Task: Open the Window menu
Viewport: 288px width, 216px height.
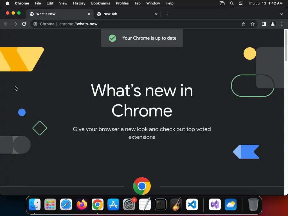Action: click(153, 3)
